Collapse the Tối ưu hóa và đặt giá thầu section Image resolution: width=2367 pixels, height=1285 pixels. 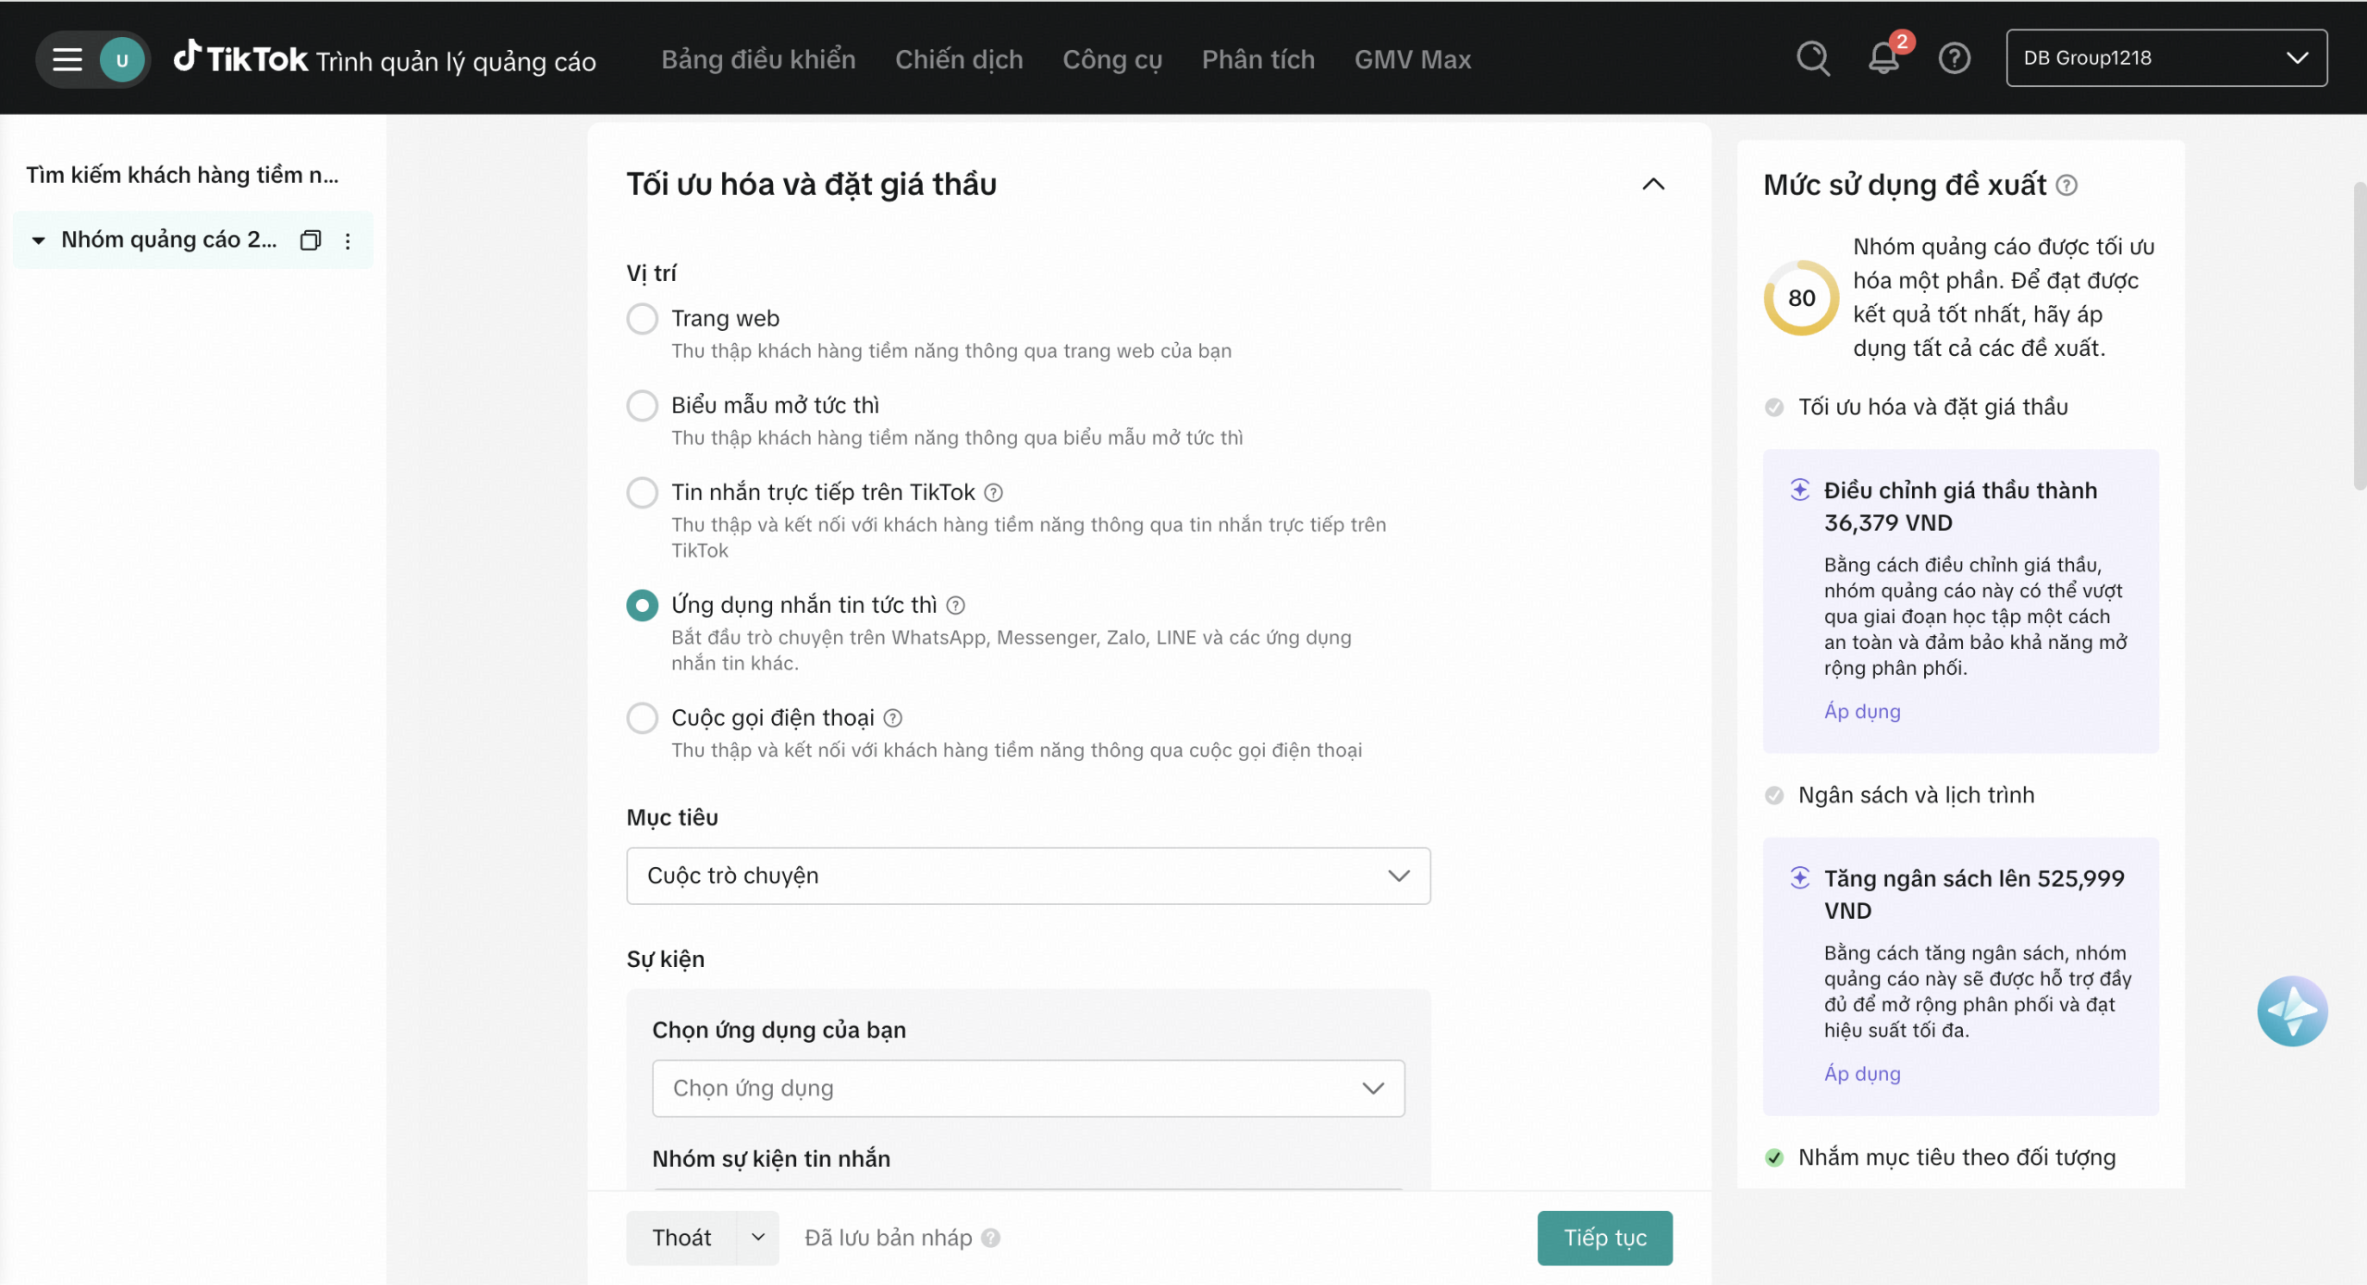pos(1652,184)
